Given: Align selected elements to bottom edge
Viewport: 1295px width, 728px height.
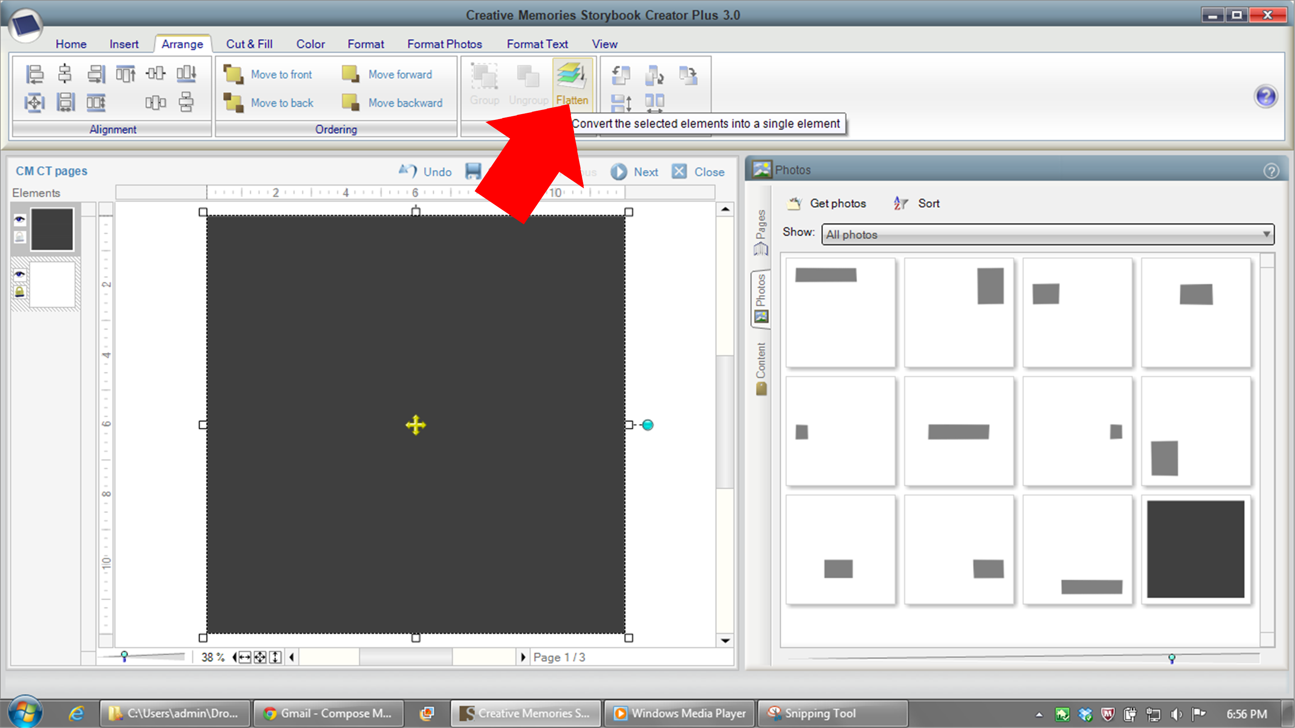Looking at the screenshot, I should [x=186, y=74].
